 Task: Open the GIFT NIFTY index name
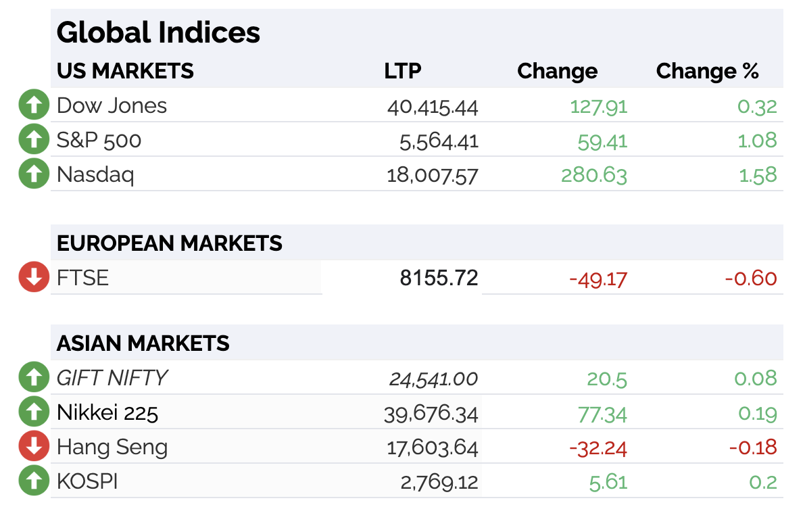click(x=112, y=378)
